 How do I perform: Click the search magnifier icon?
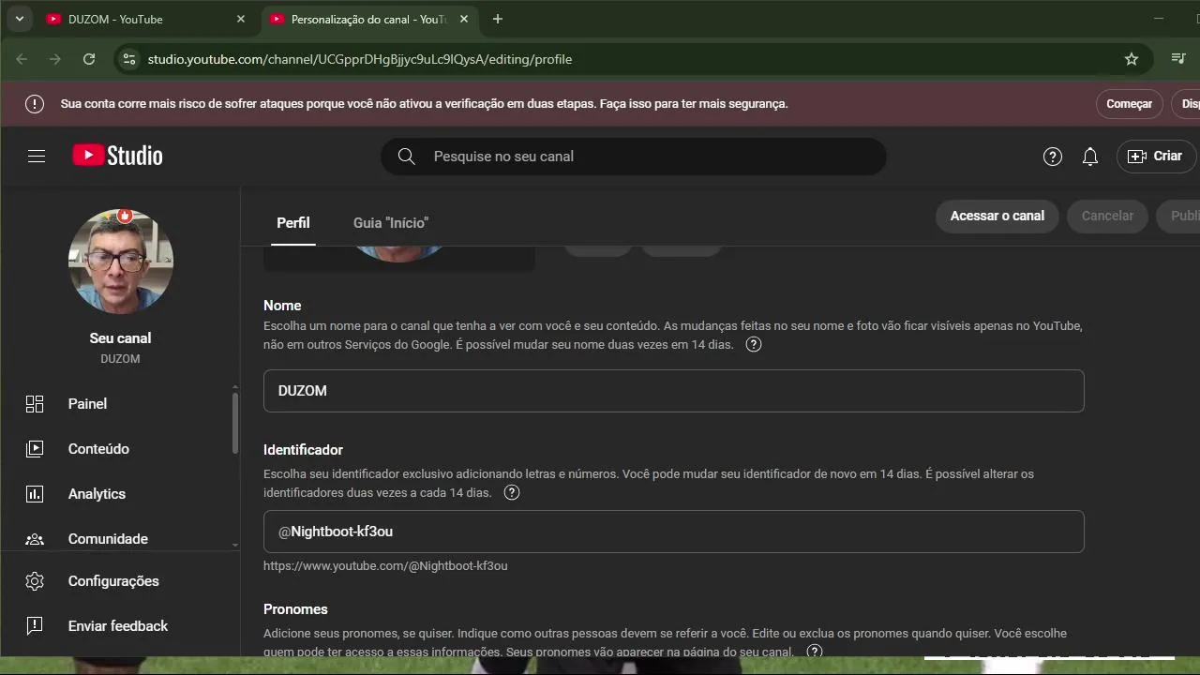[407, 157]
